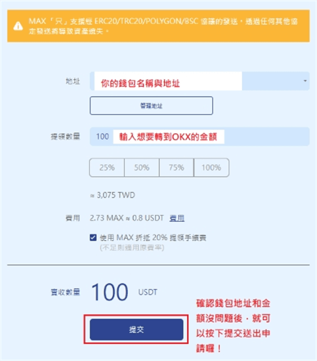Click the ≈ 3,075 TWD estimate text
Image resolution: width=317 pixels, height=361 pixels.
(112, 195)
